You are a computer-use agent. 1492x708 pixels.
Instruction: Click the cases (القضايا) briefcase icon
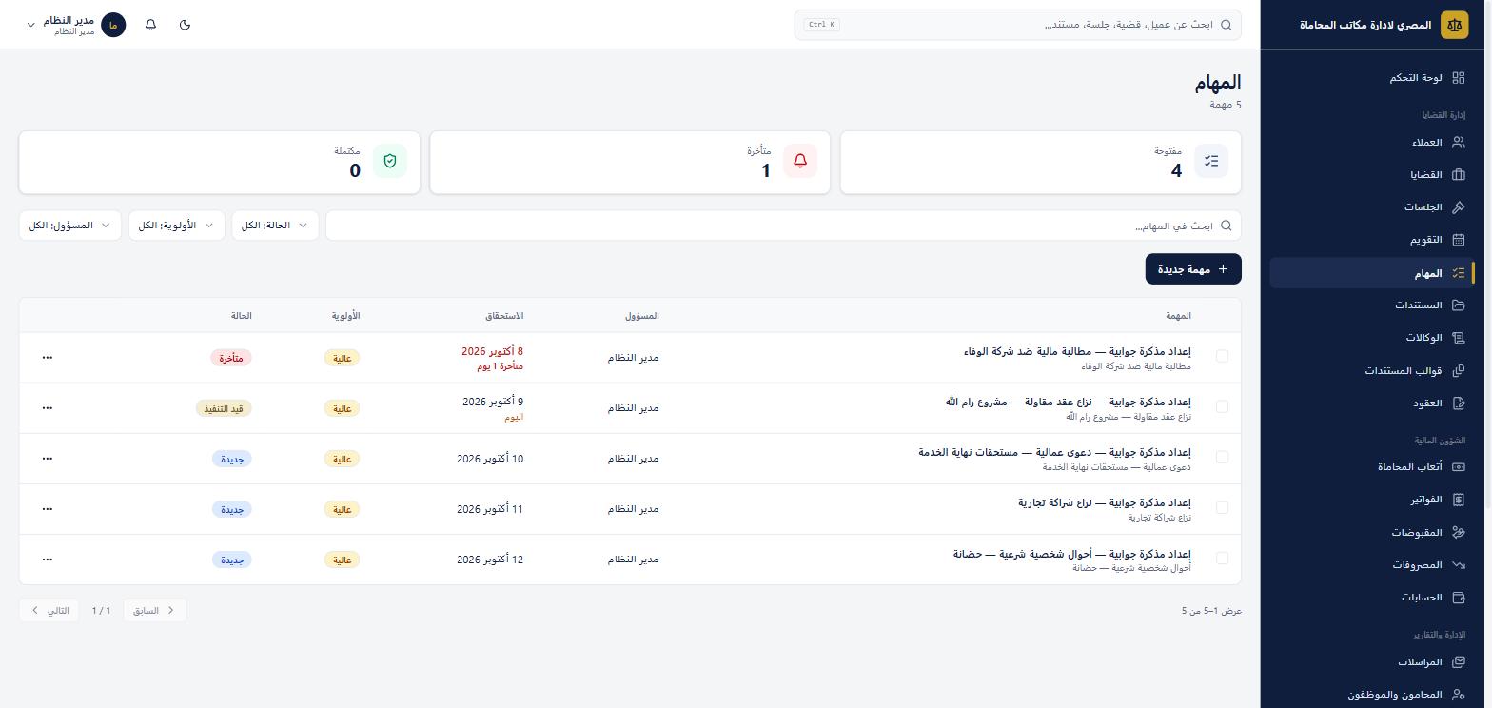point(1458,175)
